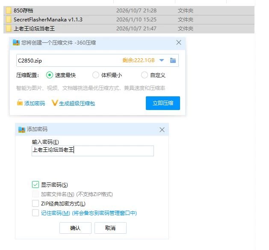Click the 输入密码 password input field
Viewport: 269px width, 250px height.
[x=93, y=151]
